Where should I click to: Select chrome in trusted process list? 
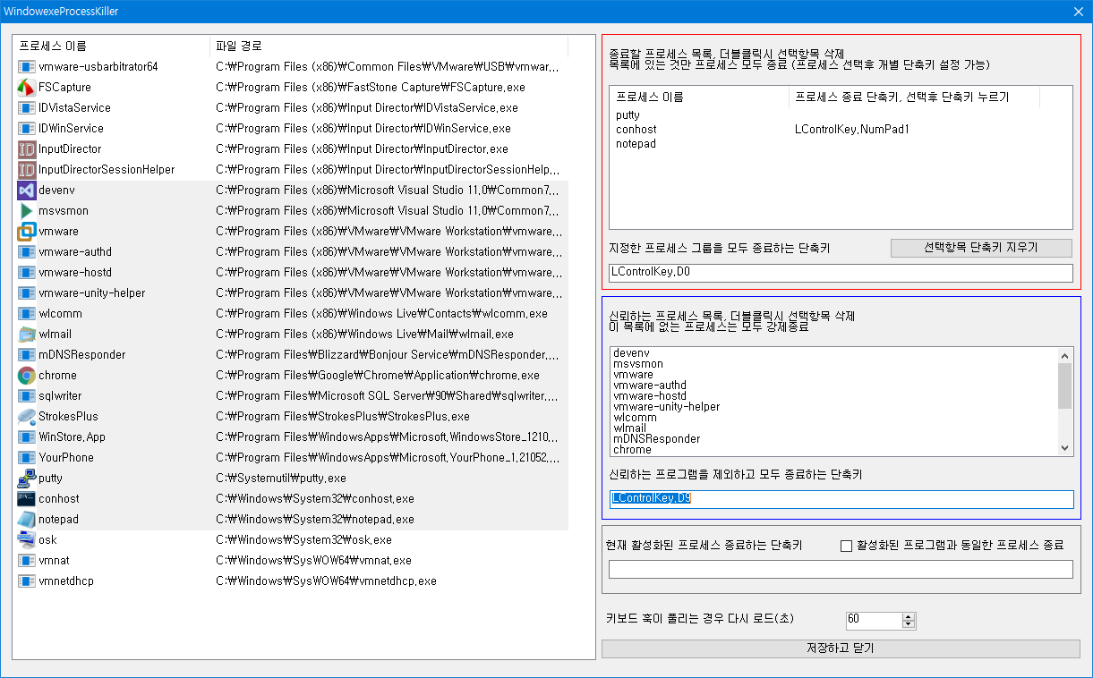(632, 450)
